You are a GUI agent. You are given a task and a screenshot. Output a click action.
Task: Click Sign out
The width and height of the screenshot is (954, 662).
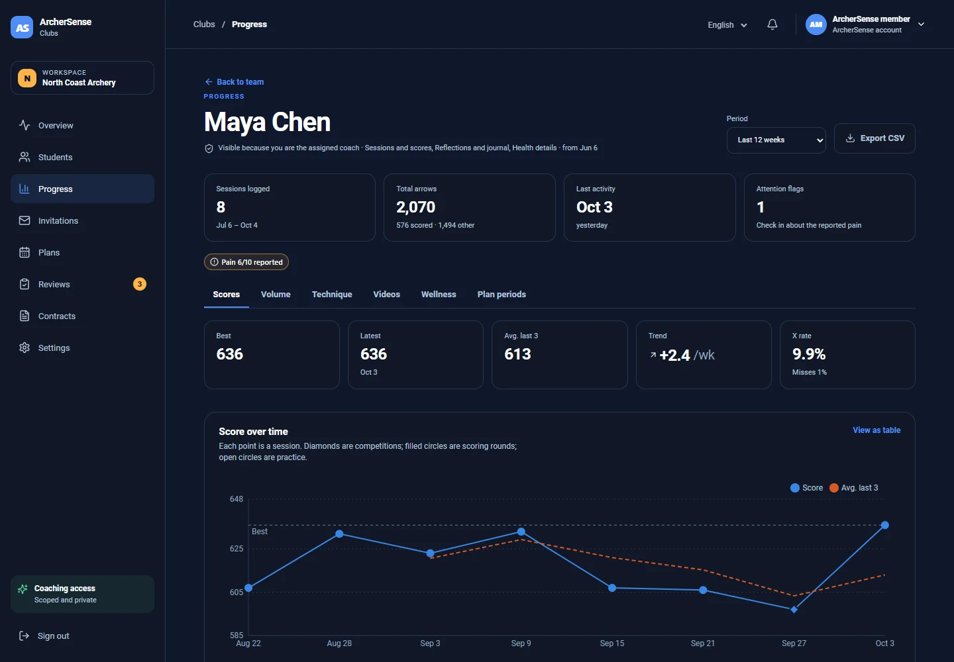[82, 636]
